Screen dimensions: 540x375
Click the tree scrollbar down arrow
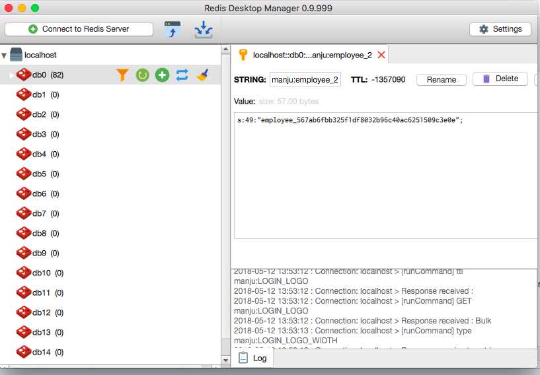point(225,360)
